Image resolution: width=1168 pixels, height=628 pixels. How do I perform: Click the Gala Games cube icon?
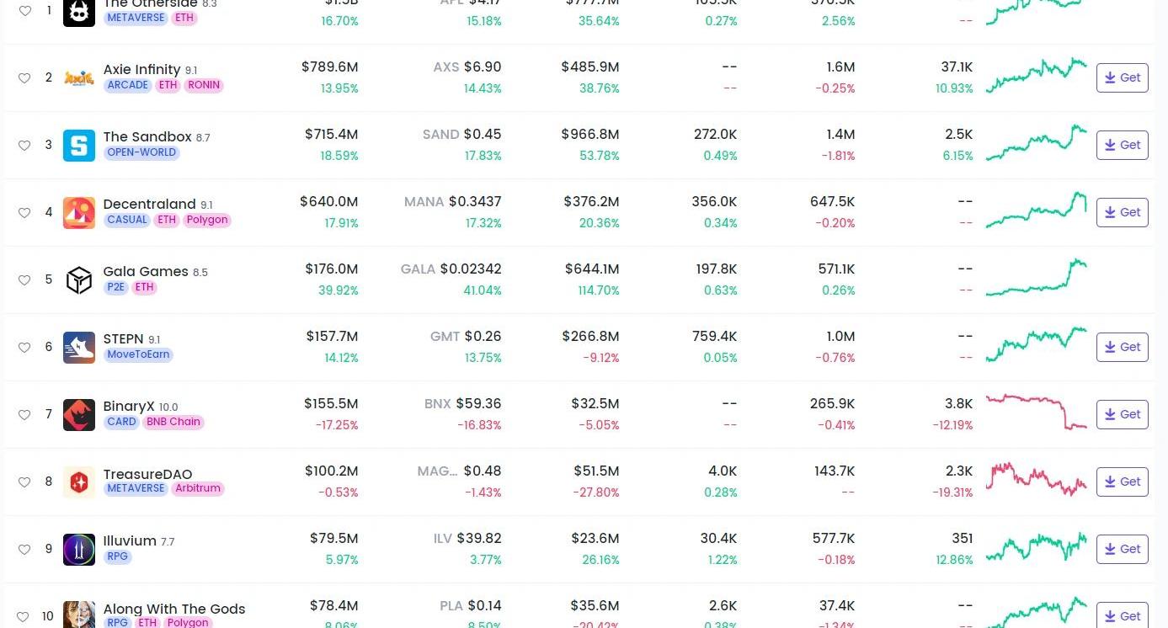tap(79, 280)
